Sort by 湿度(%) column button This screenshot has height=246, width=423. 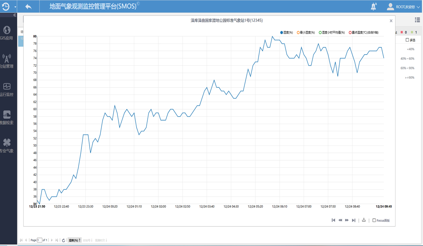74,240
